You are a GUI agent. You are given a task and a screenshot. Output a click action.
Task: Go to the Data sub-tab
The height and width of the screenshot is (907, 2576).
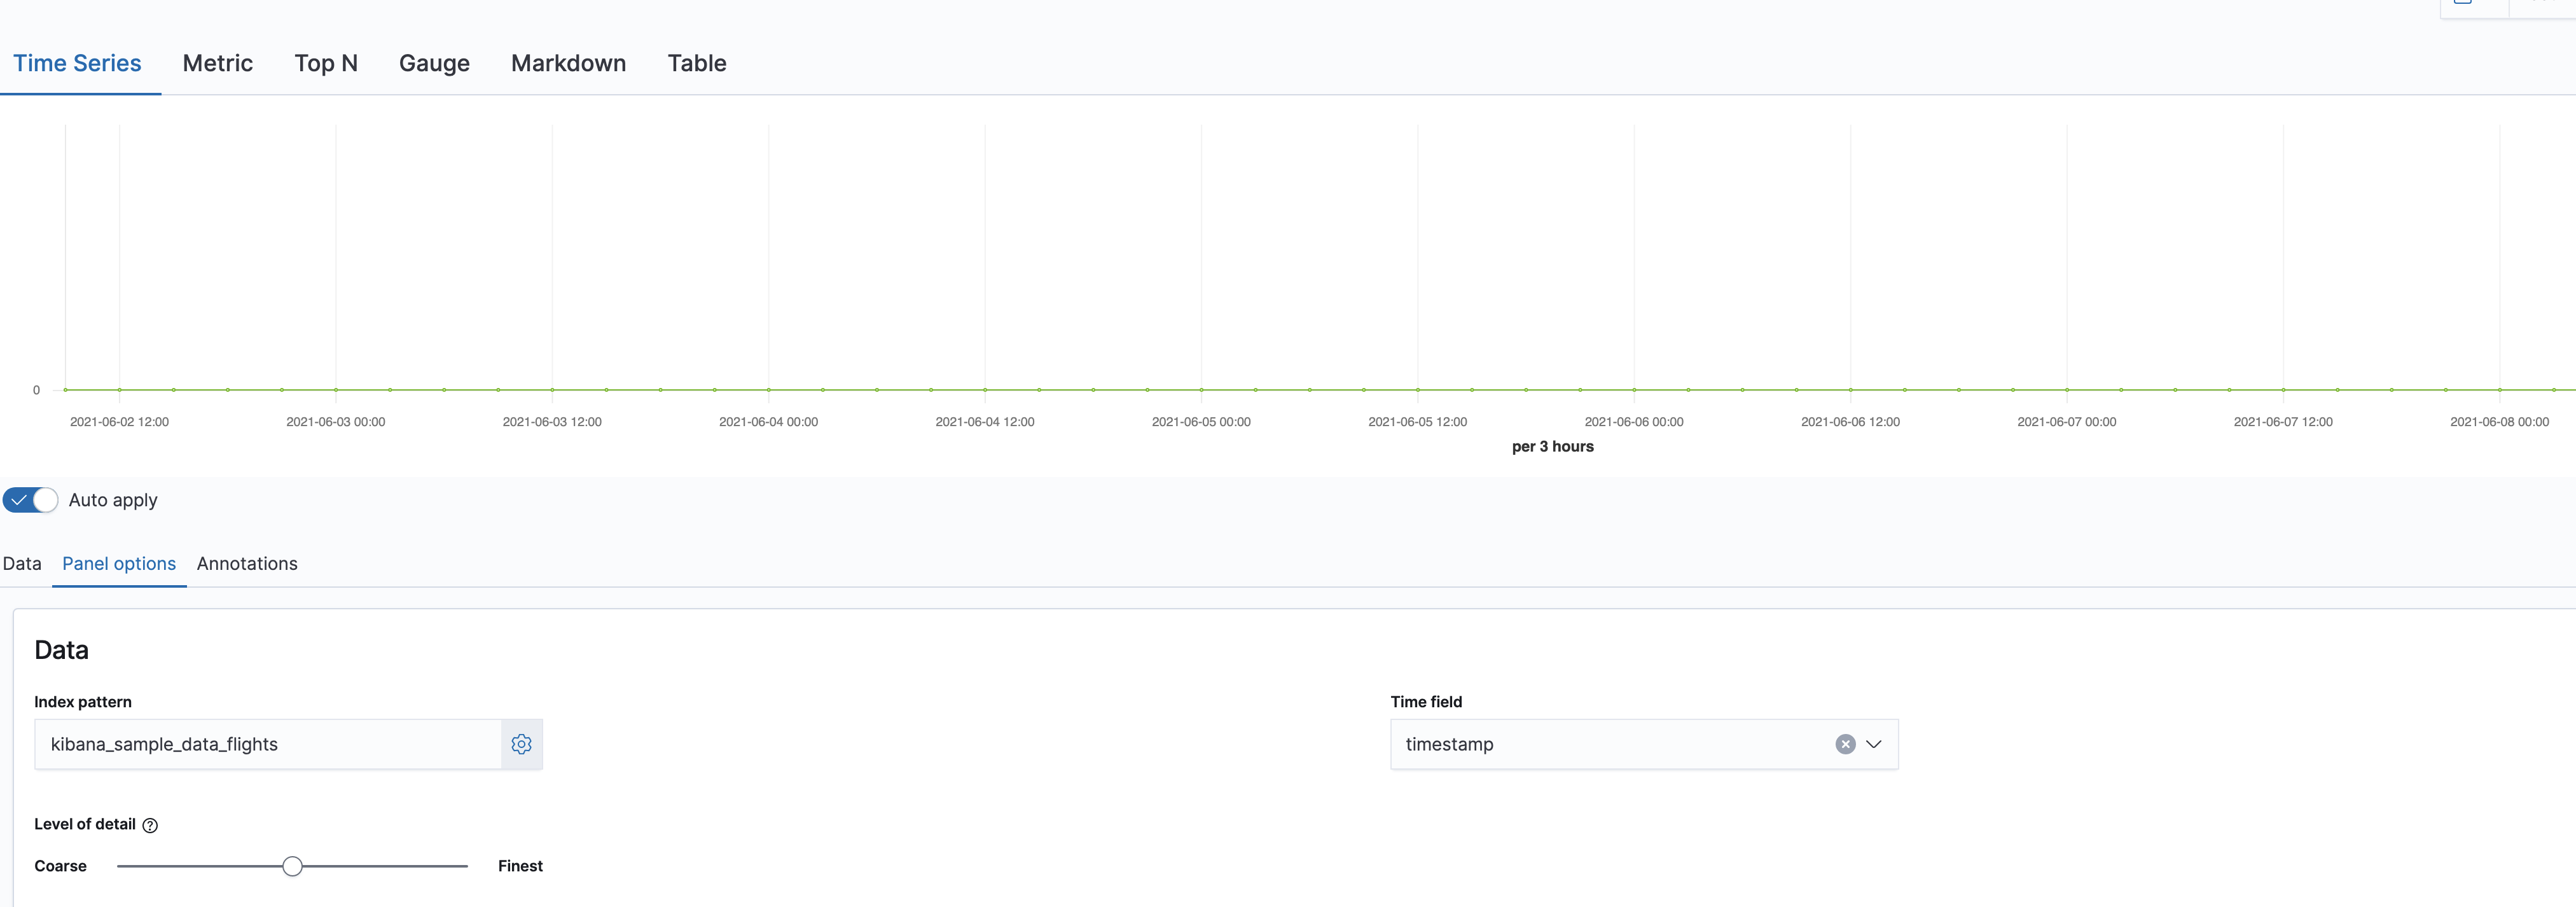click(22, 564)
